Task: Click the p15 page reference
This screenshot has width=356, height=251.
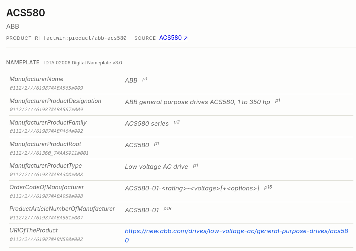Action: 268,187
